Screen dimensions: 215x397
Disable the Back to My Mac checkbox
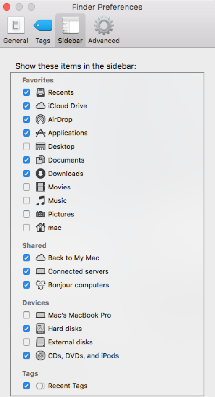(26, 258)
